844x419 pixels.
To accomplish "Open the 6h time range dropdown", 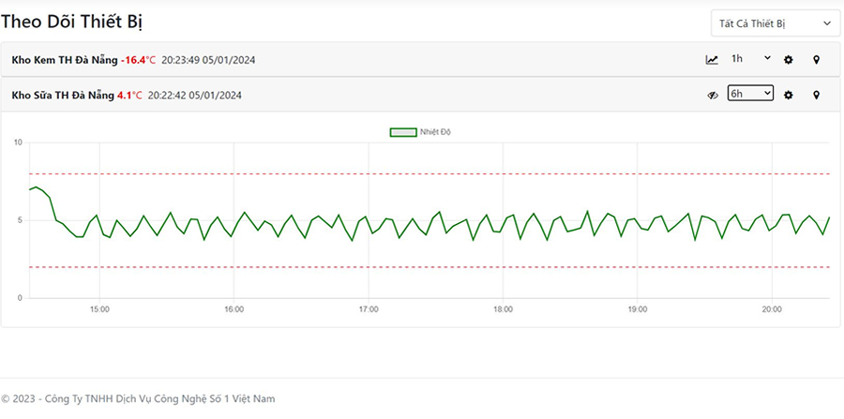I will 750,94.
